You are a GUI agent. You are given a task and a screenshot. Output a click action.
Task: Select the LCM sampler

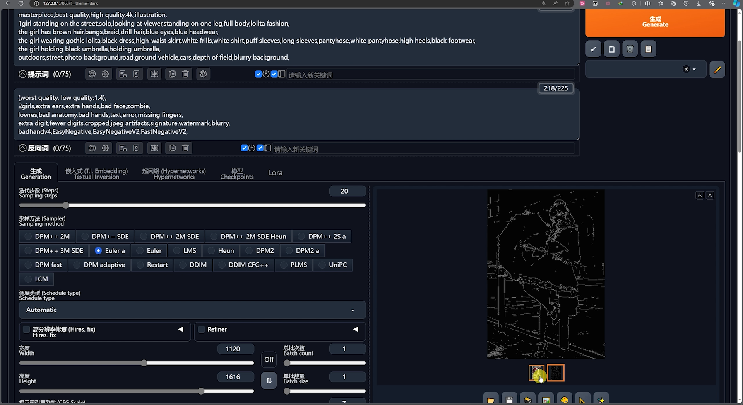[x=36, y=279]
